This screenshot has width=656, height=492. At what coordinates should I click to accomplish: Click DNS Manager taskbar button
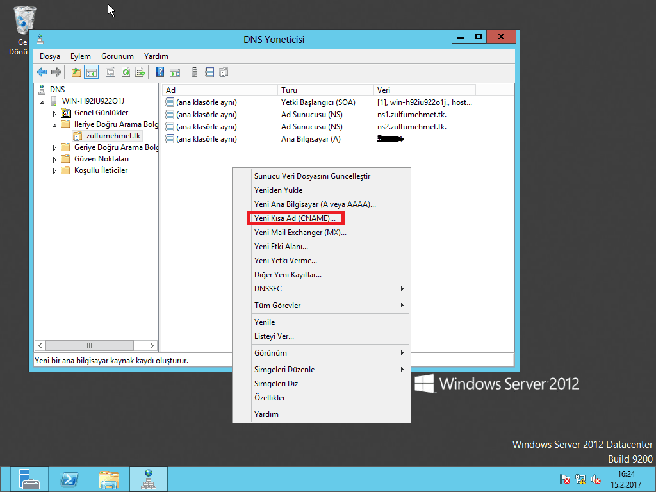(x=149, y=479)
